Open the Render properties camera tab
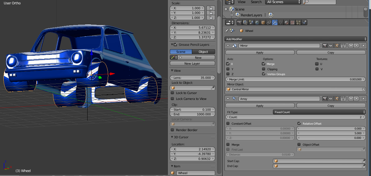 point(239,23)
